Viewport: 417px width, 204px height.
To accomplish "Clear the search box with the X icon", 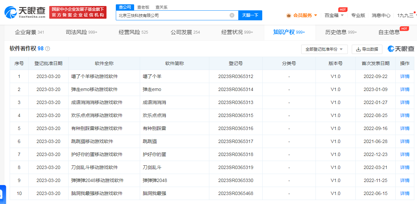I will pyautogui.click(x=232, y=15).
